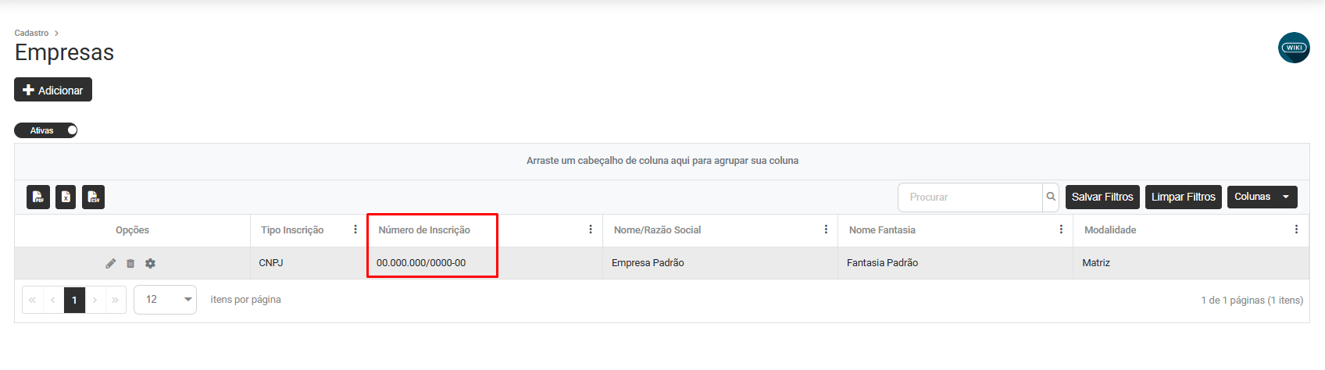Click the Limpar Filtros button

tap(1183, 197)
